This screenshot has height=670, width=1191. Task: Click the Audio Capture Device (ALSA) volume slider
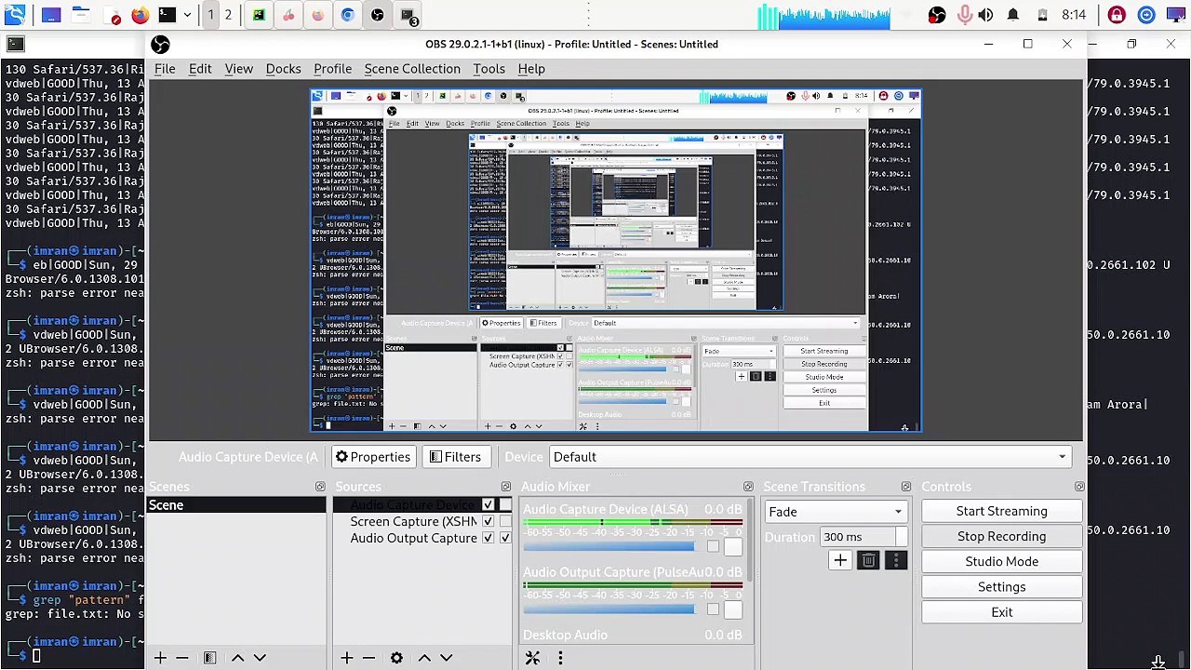pyautogui.click(x=609, y=546)
